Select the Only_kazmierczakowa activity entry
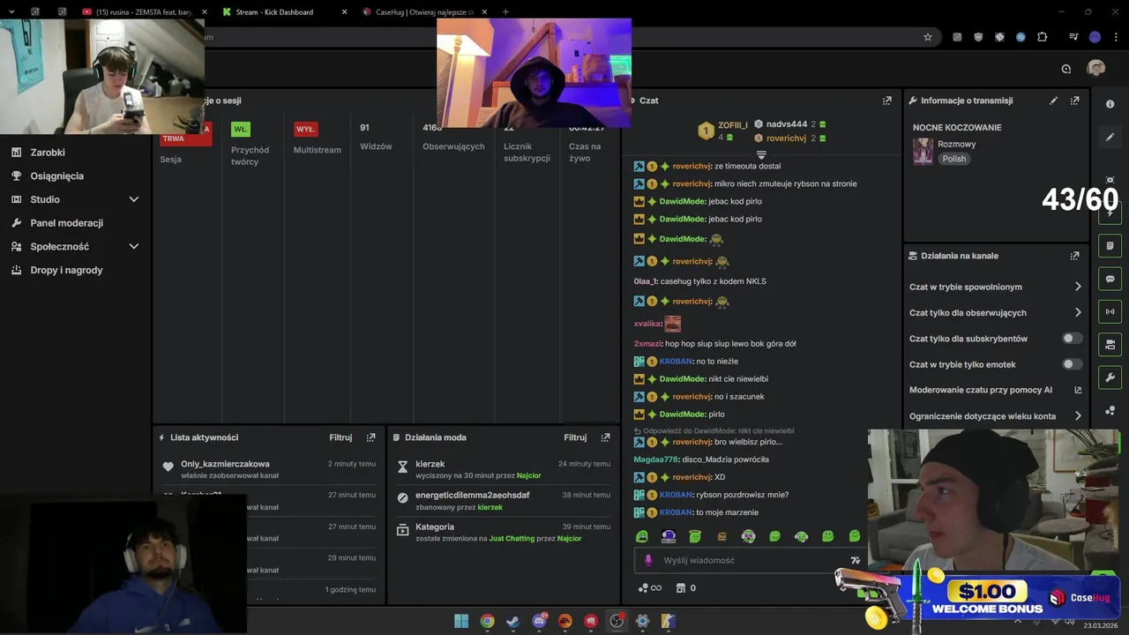The height and width of the screenshot is (635, 1129). (x=269, y=468)
